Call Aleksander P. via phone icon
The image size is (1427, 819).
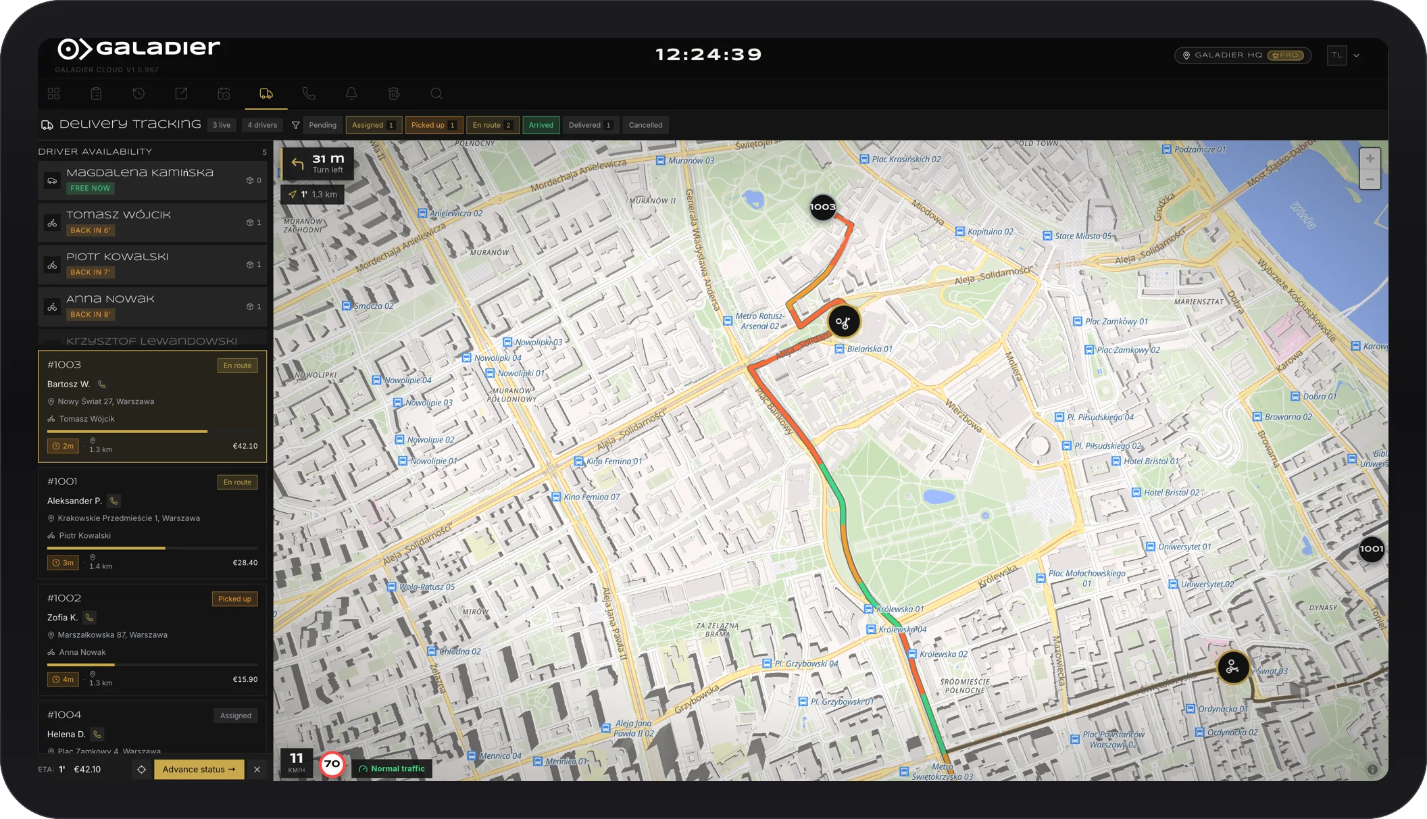click(x=114, y=501)
